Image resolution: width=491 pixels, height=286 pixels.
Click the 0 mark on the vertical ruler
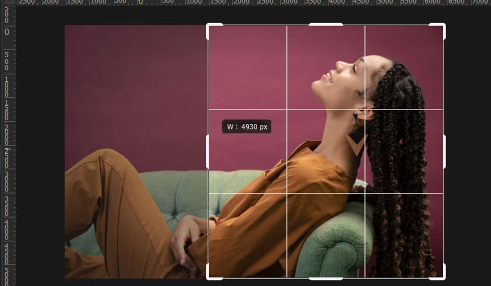[7, 32]
